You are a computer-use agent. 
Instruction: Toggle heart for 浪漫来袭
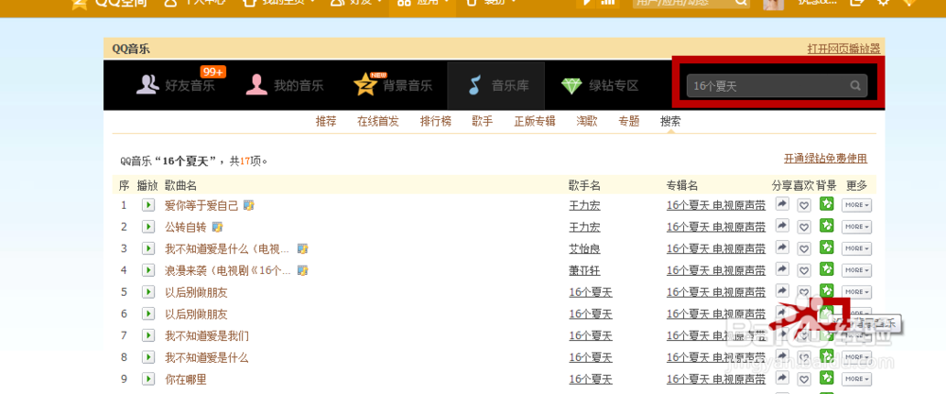[x=803, y=270]
